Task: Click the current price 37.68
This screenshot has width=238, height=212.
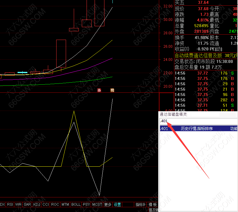Action: 203,9
